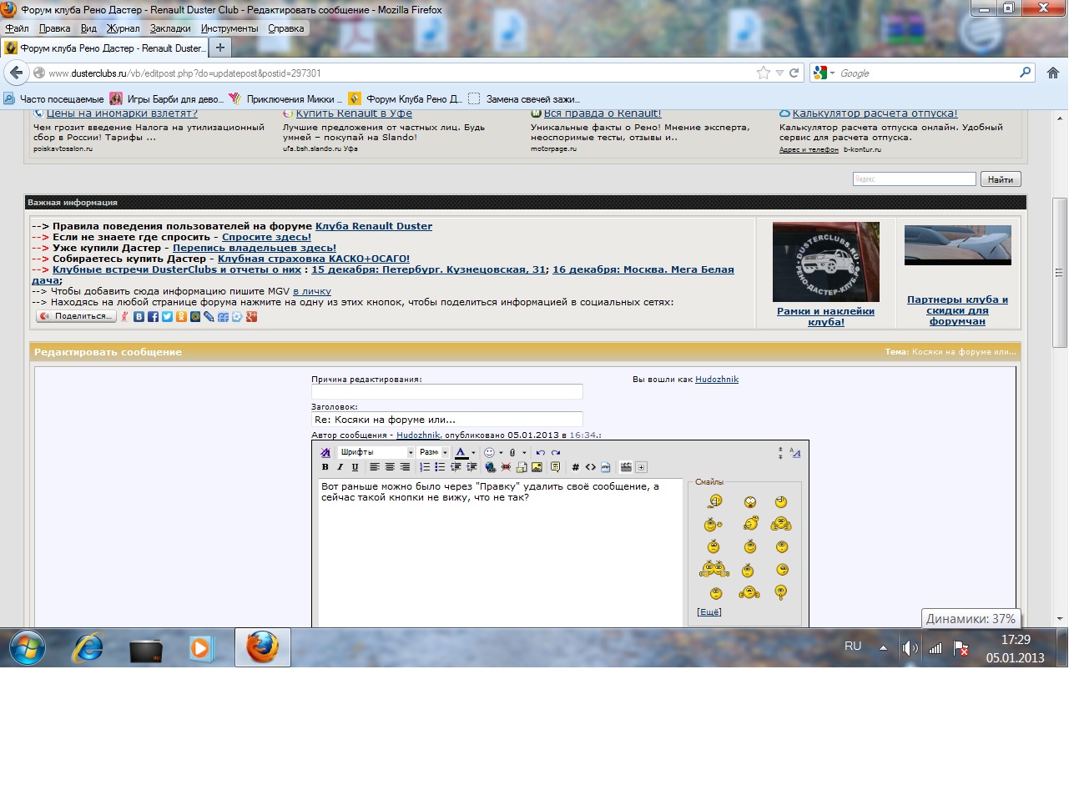Share the page on VKontakte
Screen dimensions: 1074x805
139,316
